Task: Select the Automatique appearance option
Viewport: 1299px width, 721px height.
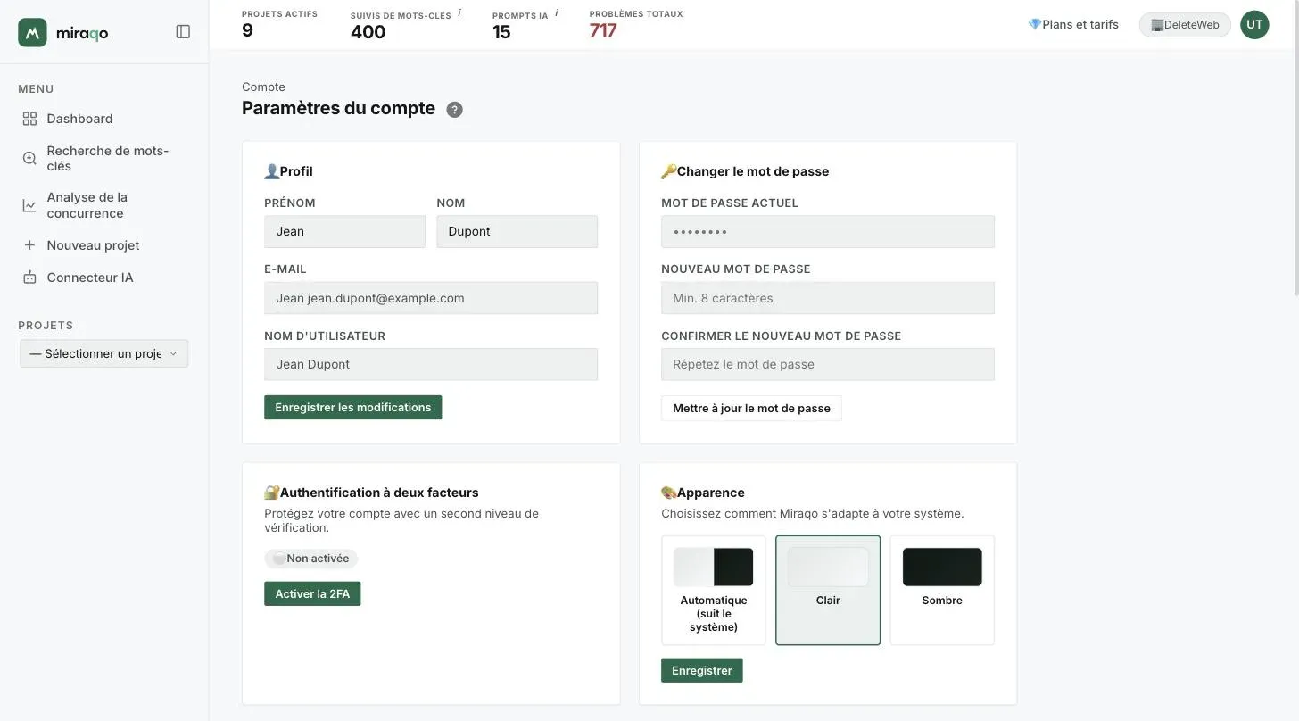Action: pyautogui.click(x=714, y=590)
